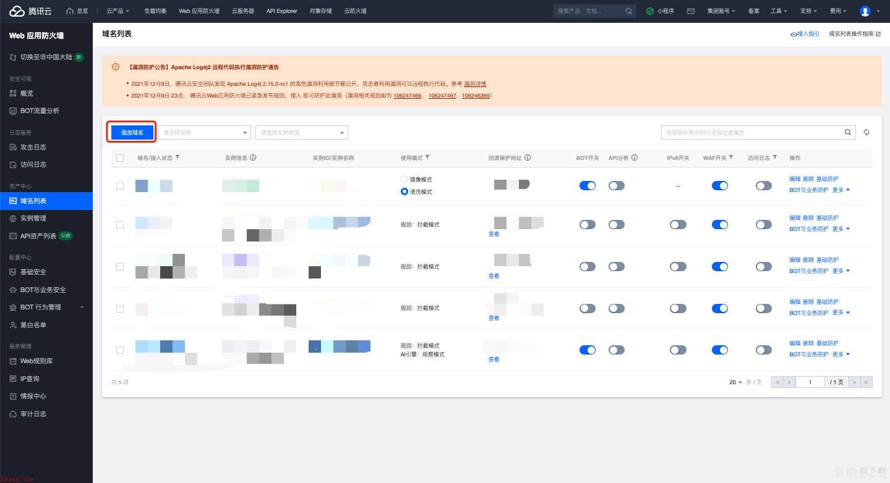Click the filter search magnifier icon
Screen dimensions: 890x483
click(848, 132)
